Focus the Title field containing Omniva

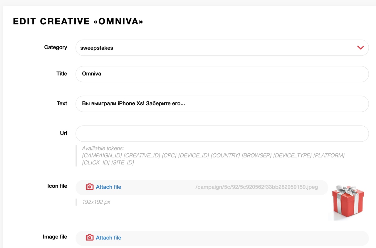pyautogui.click(x=222, y=74)
